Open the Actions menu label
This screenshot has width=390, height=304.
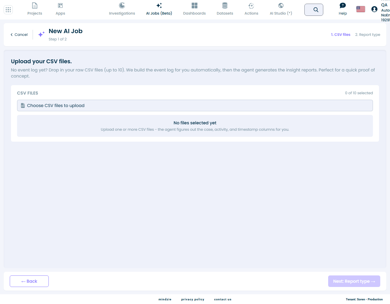pos(251,13)
